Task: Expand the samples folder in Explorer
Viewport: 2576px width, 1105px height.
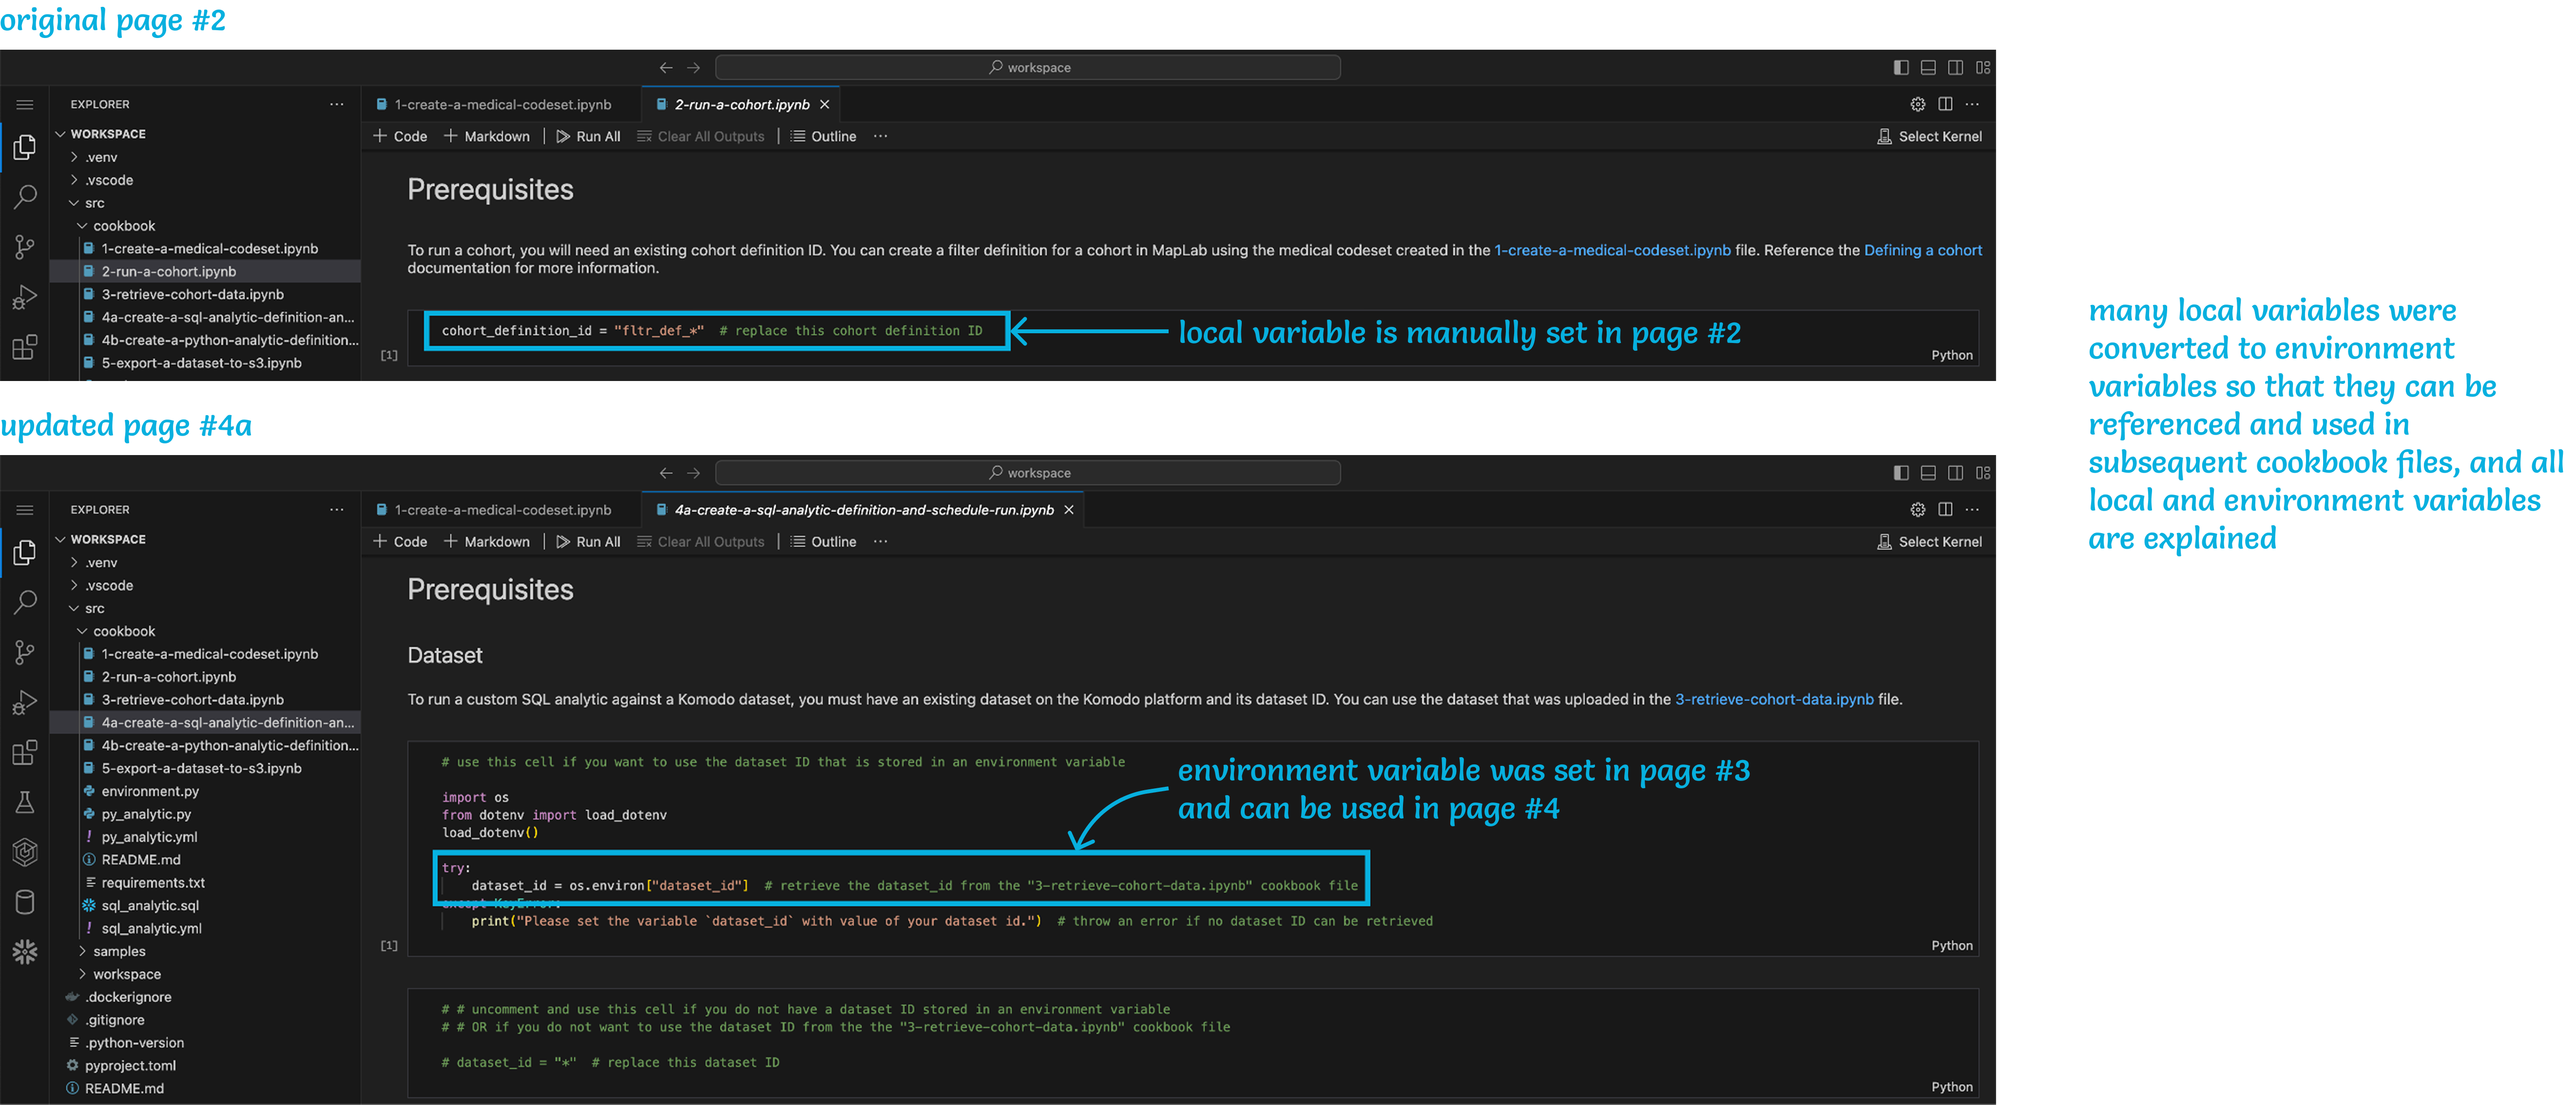Action: 119,951
